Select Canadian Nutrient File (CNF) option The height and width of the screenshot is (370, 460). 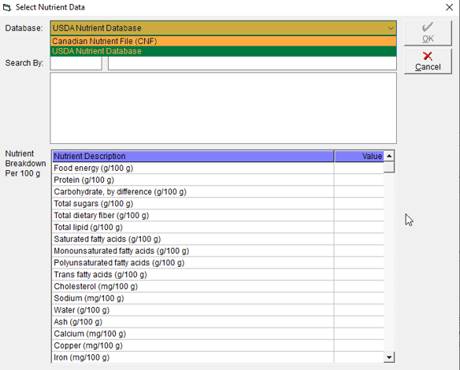223,41
